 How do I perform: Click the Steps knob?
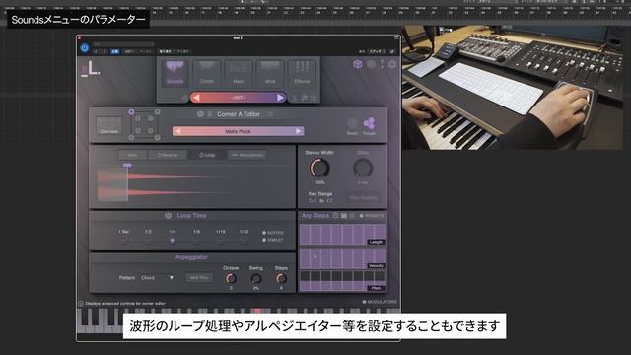(x=281, y=278)
